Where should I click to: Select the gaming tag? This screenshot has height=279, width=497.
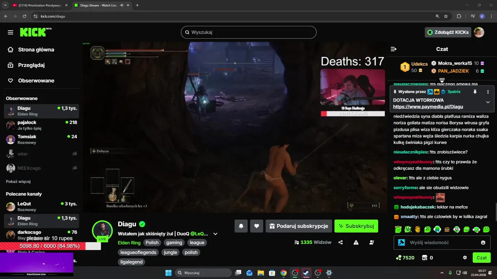pos(174,243)
